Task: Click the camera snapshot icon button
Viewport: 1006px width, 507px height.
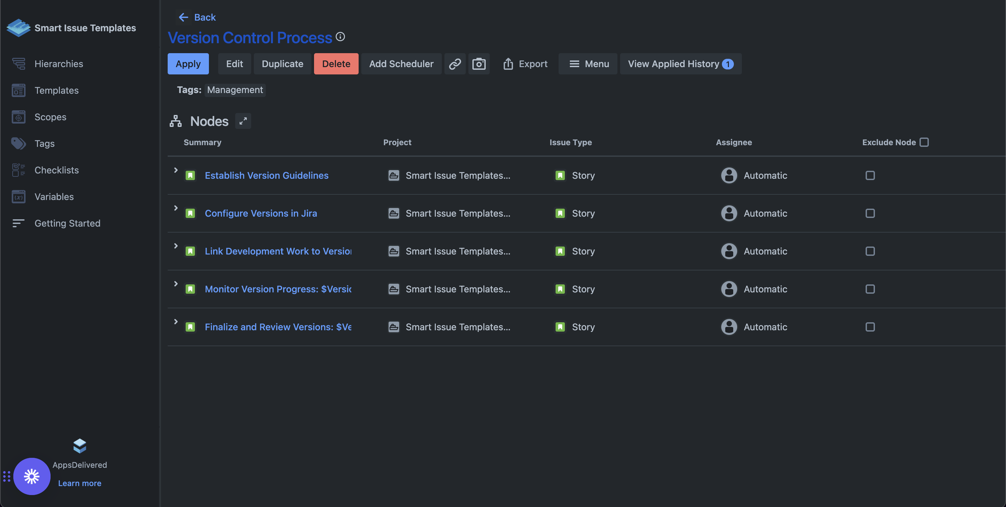Action: click(479, 63)
